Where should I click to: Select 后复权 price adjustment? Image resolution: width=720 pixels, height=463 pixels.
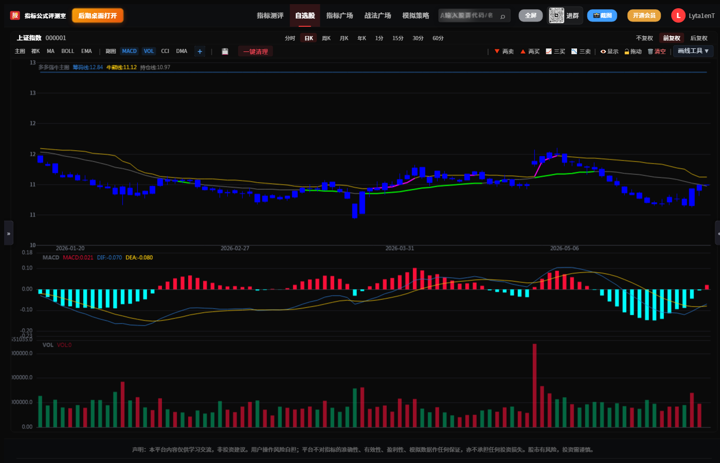699,38
